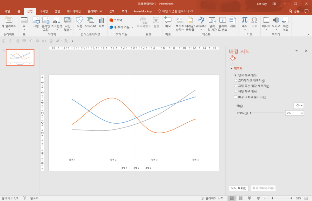Open Ribbon display options button
The image size is (312, 201).
coord(274,4)
